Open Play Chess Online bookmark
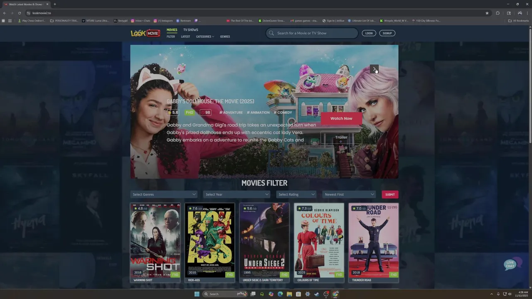The width and height of the screenshot is (532, 299). [32, 20]
